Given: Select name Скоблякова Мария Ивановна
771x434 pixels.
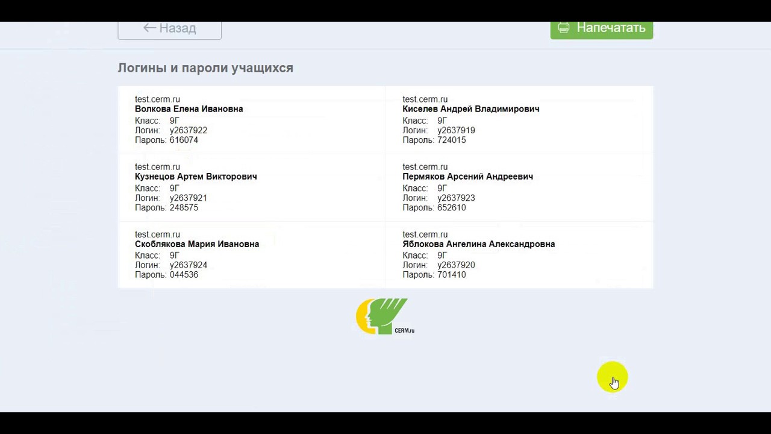Looking at the screenshot, I should 197,244.
